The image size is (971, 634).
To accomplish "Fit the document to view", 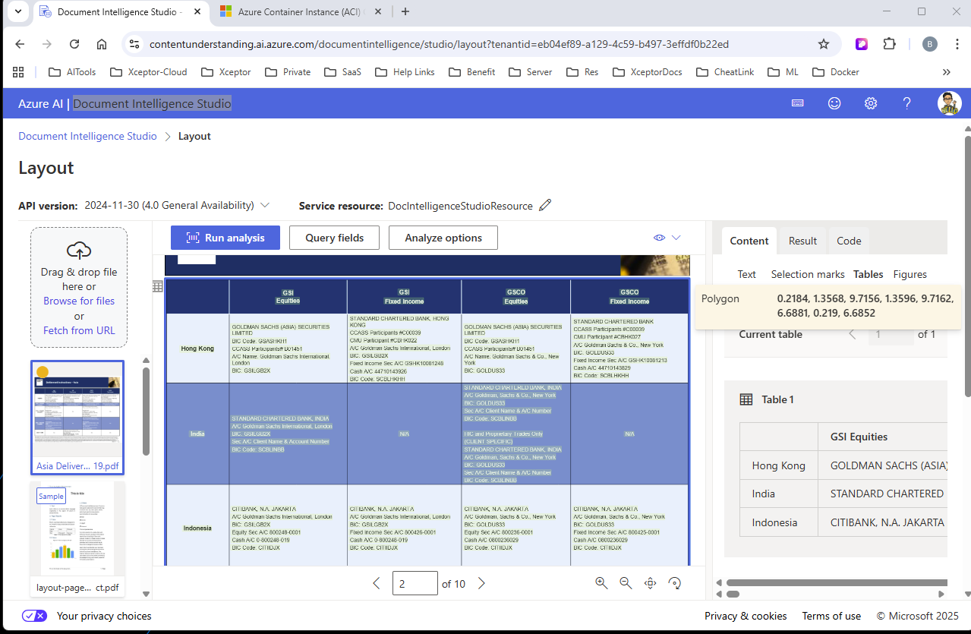I will click(x=650, y=583).
